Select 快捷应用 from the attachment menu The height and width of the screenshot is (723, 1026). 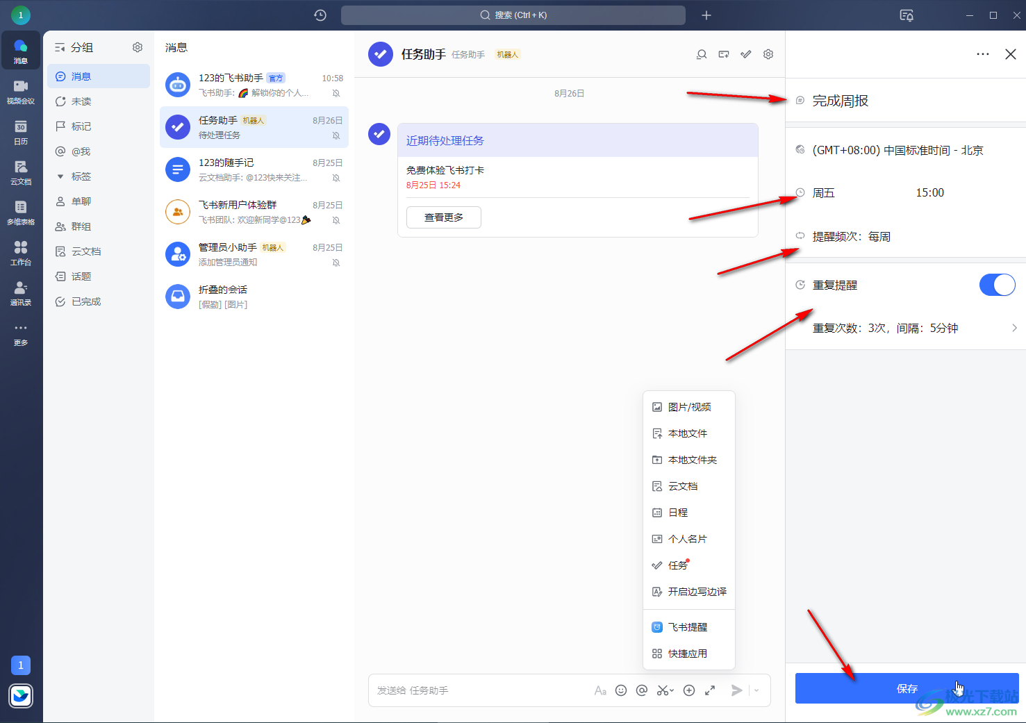click(689, 654)
